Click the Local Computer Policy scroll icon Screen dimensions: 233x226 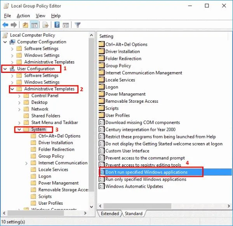click(x=5, y=35)
